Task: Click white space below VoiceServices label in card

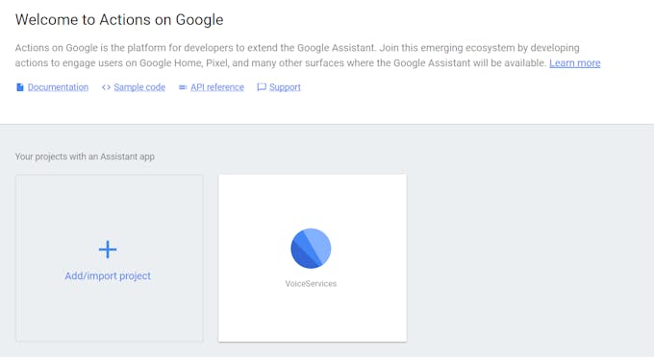Action: (313, 315)
